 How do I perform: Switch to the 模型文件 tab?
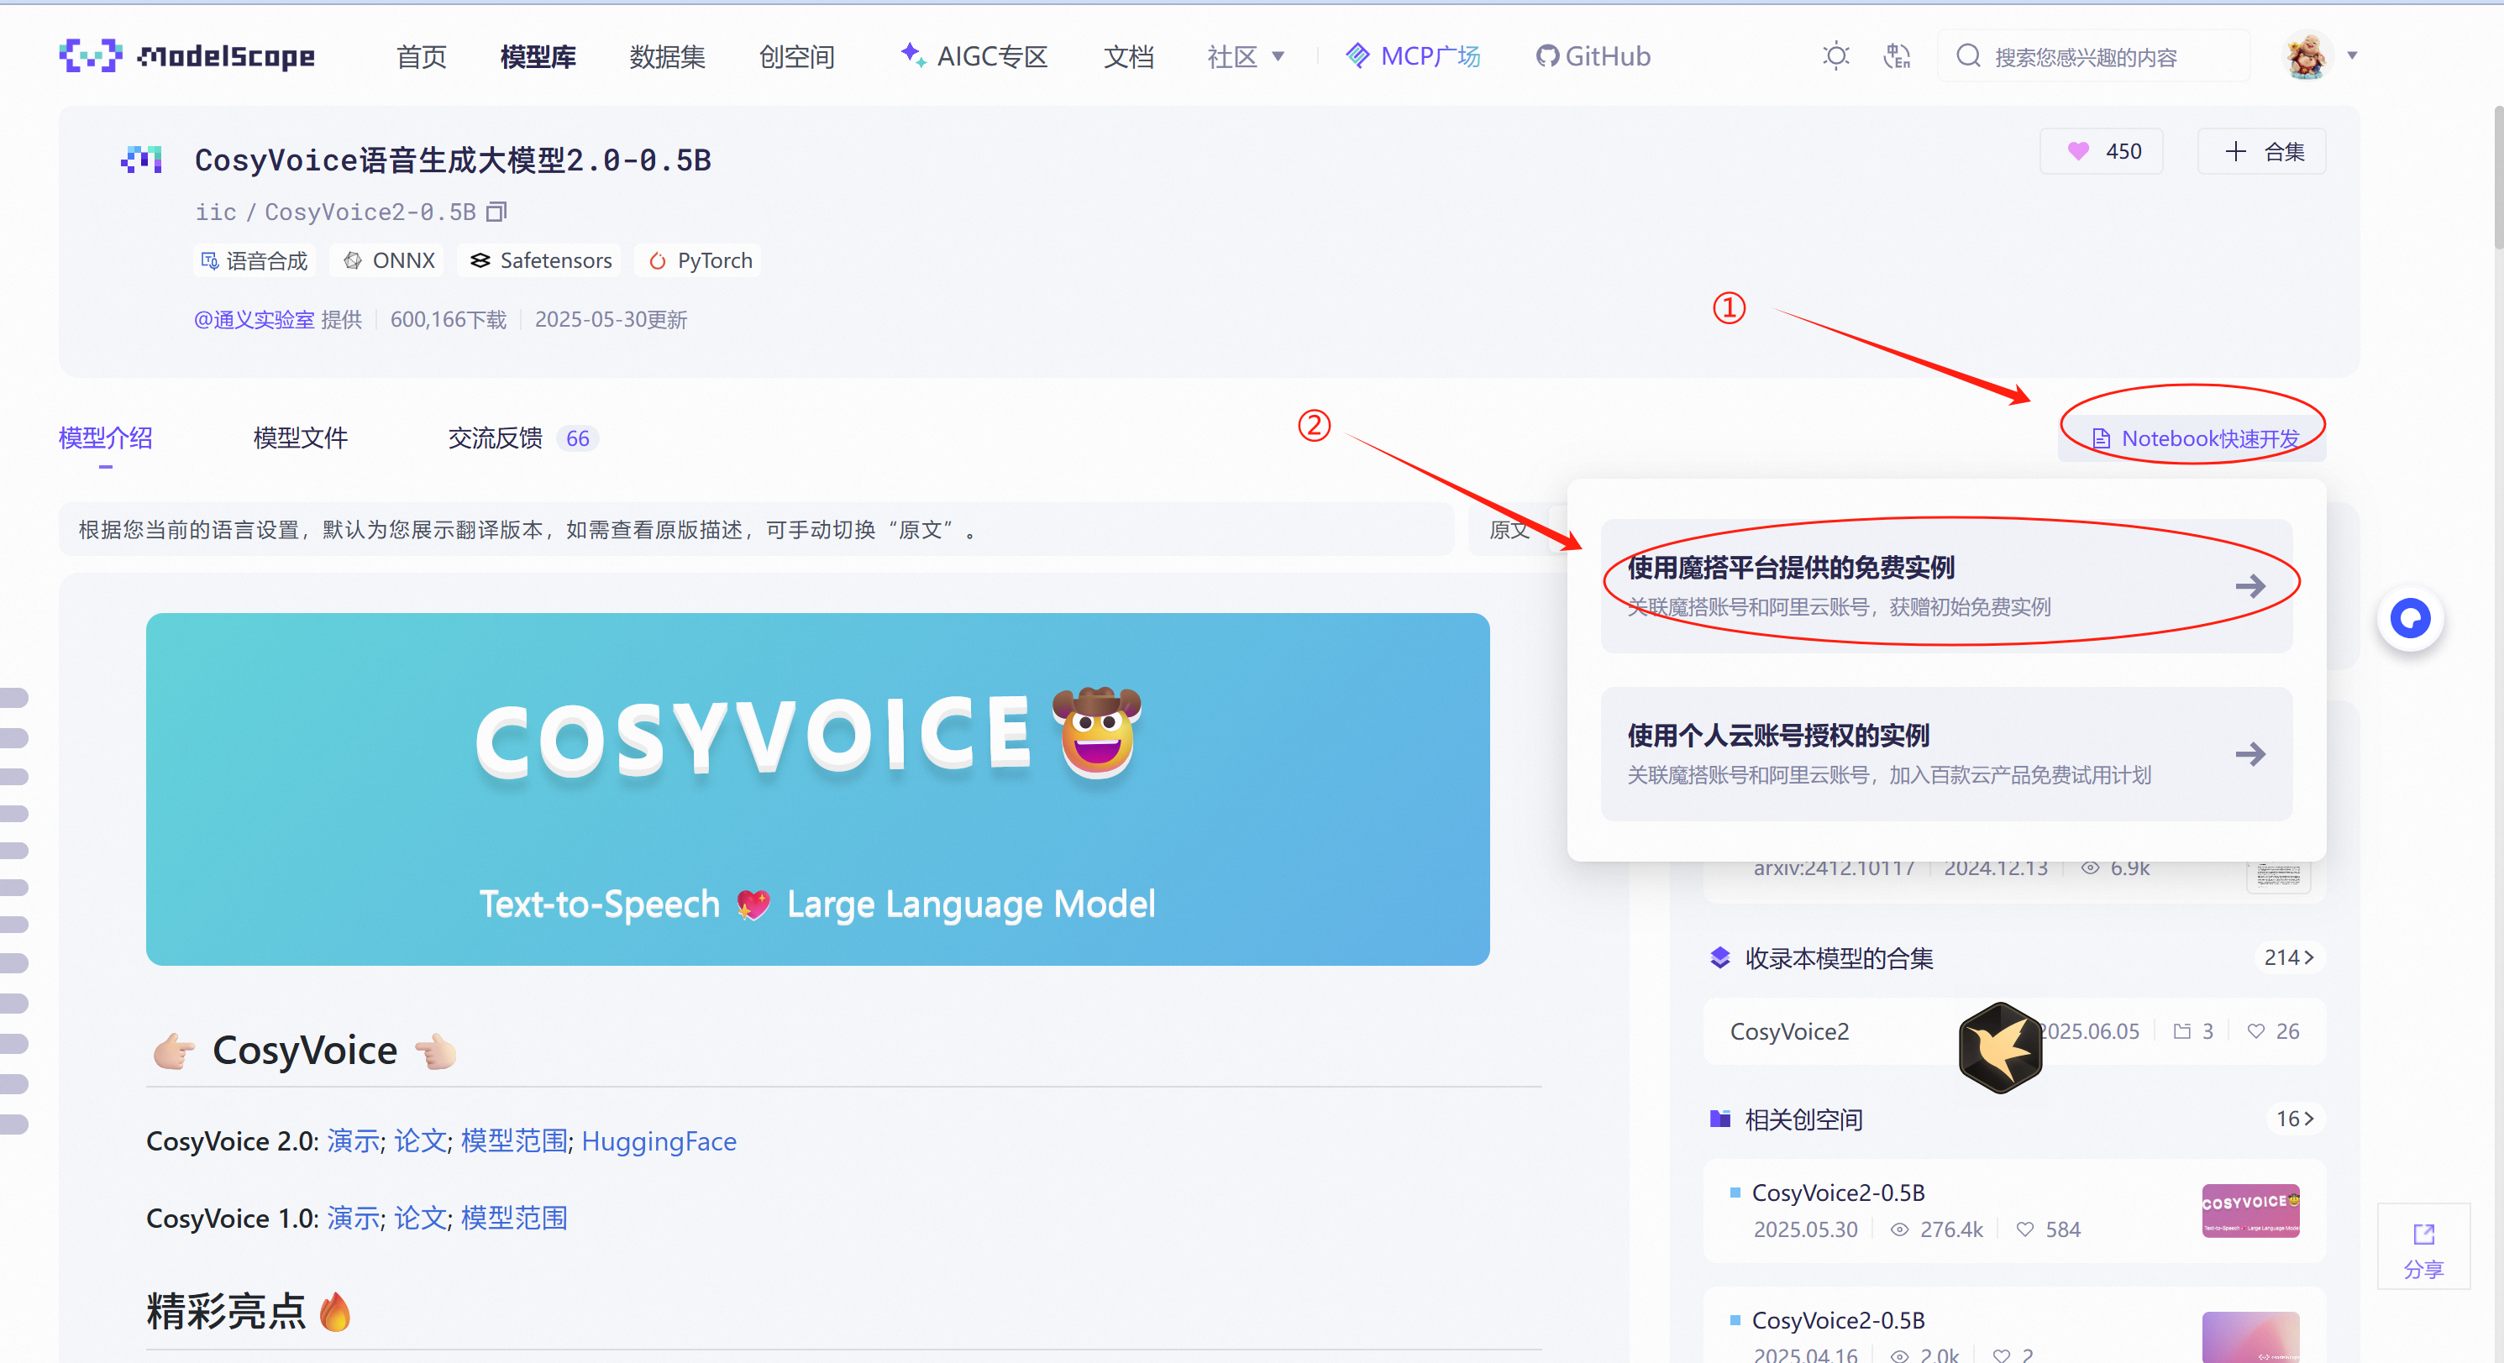(x=301, y=438)
